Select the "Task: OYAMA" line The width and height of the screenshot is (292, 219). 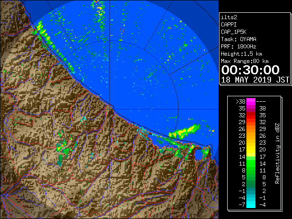pos(239,39)
